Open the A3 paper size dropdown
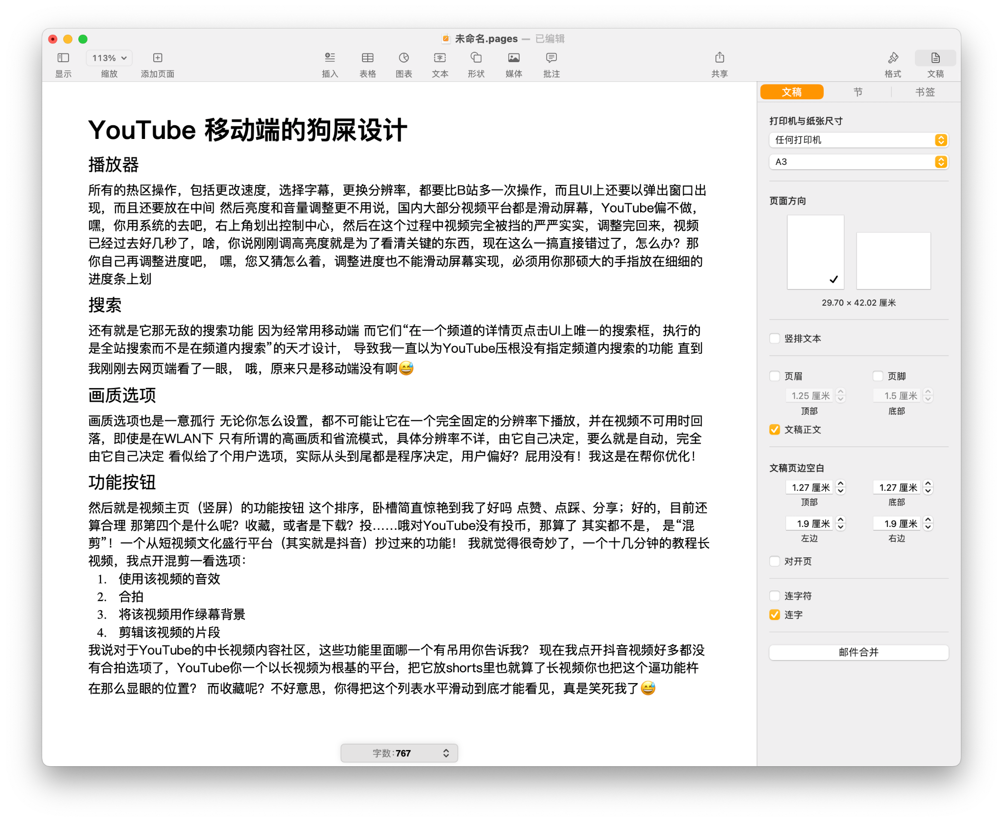The width and height of the screenshot is (1003, 822). tap(859, 161)
